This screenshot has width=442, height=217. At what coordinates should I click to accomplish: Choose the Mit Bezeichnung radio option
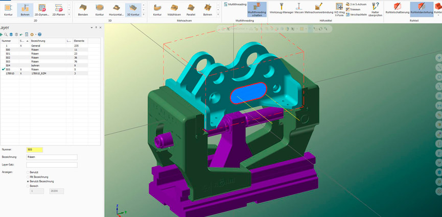[28, 177]
